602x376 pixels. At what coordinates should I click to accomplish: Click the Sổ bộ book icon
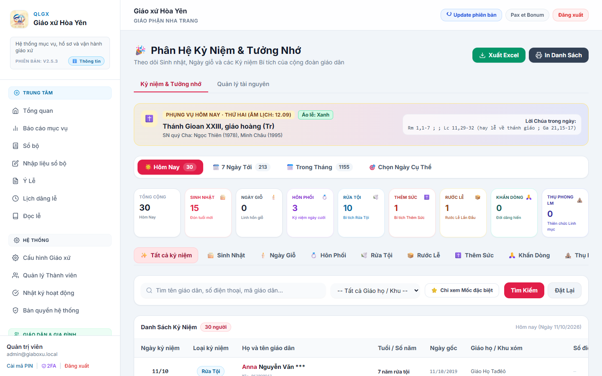(15, 146)
